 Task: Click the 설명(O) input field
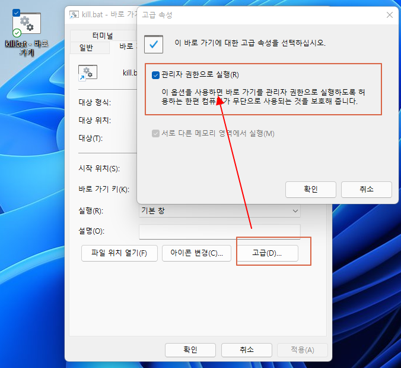[219, 232]
